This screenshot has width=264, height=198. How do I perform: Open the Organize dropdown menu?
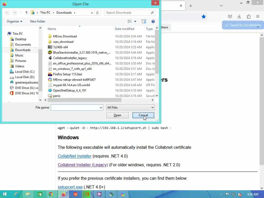[x=14, y=21]
